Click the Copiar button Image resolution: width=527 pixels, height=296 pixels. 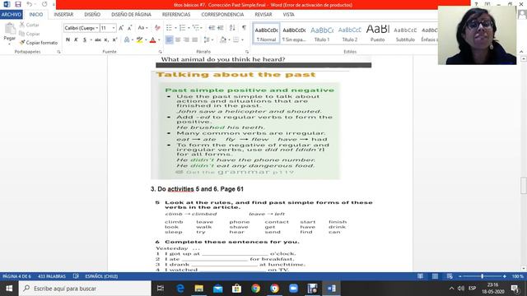pyautogui.click(x=30, y=34)
